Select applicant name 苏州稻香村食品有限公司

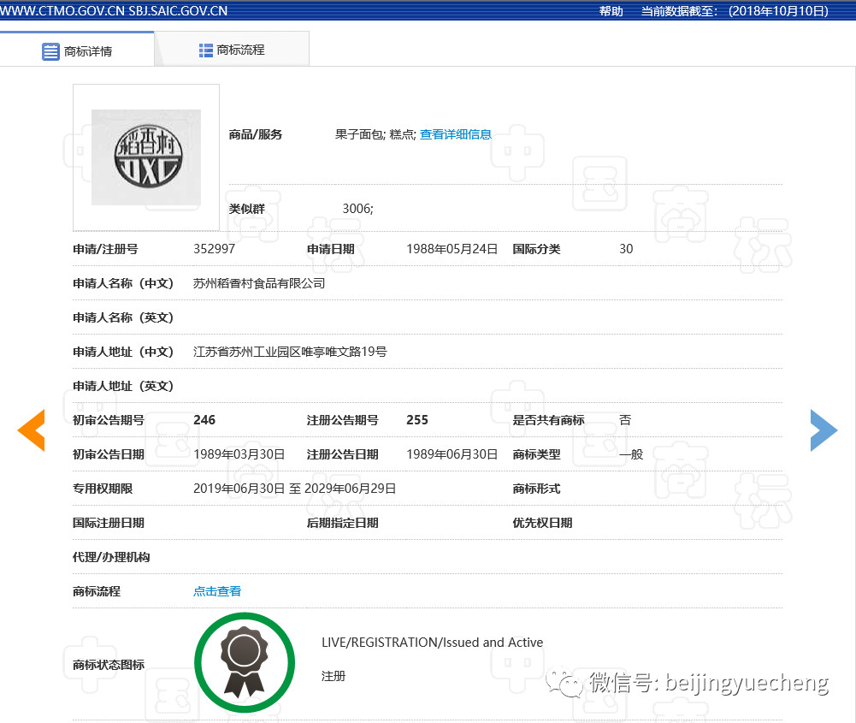259,283
